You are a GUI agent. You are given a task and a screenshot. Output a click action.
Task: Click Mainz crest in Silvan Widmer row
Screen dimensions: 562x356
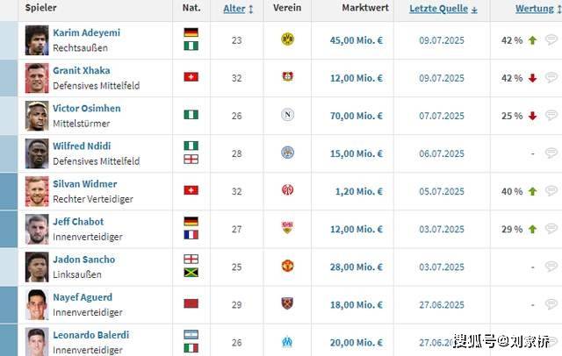287,191
